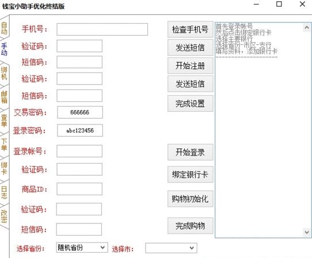This screenshot has height=258, width=312.
Task: Click the 绑定银行卡 button
Action: click(190, 174)
